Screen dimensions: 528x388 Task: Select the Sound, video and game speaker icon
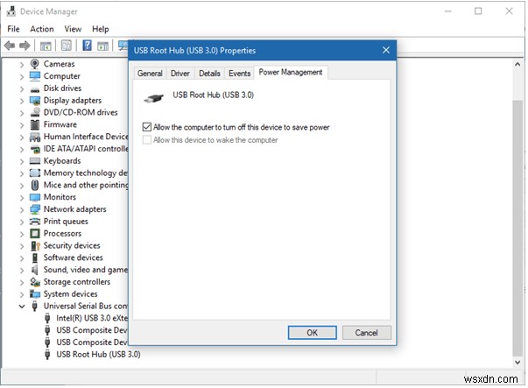click(34, 270)
